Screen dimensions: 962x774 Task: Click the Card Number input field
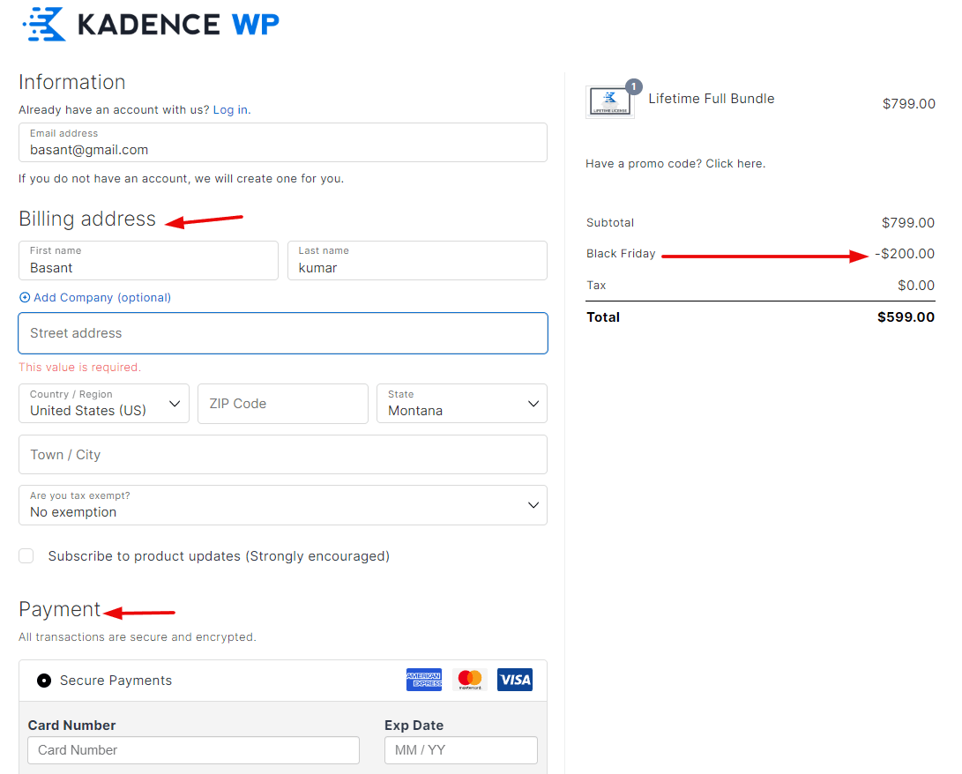click(193, 750)
